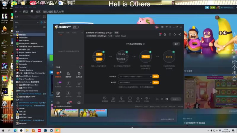Click the message icon in streaming app title bar
This screenshot has width=237, height=133.
tap(162, 27)
